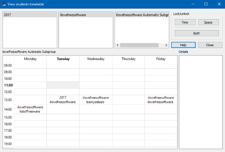Select Monday listoffreeware activity at 14:00

pos(30,109)
